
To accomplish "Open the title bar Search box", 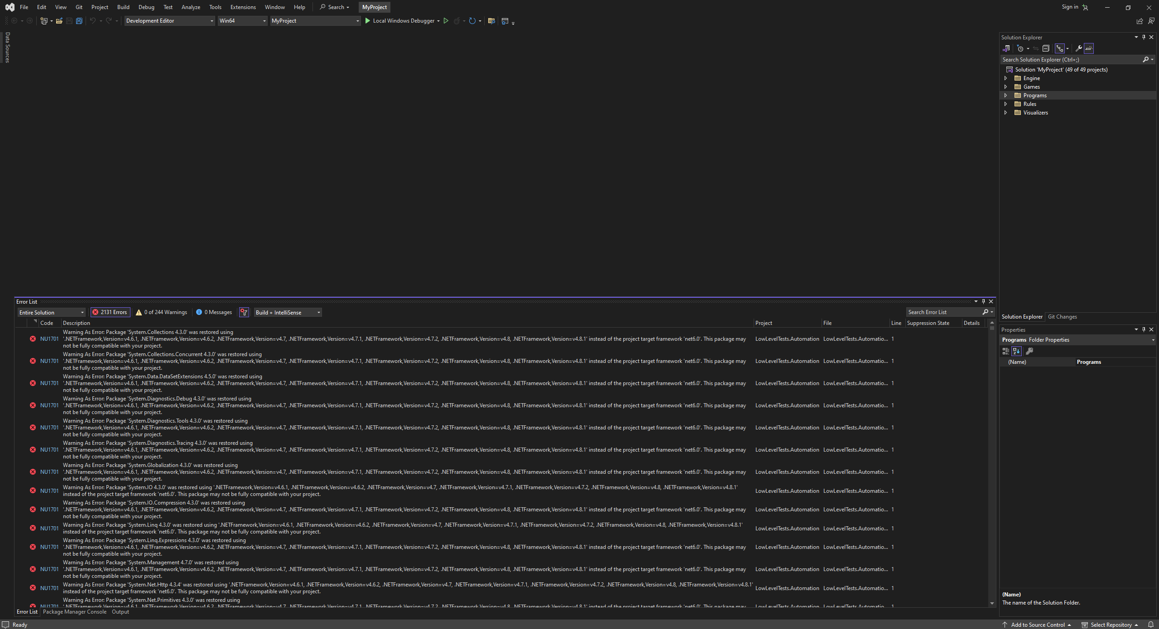I will point(335,7).
